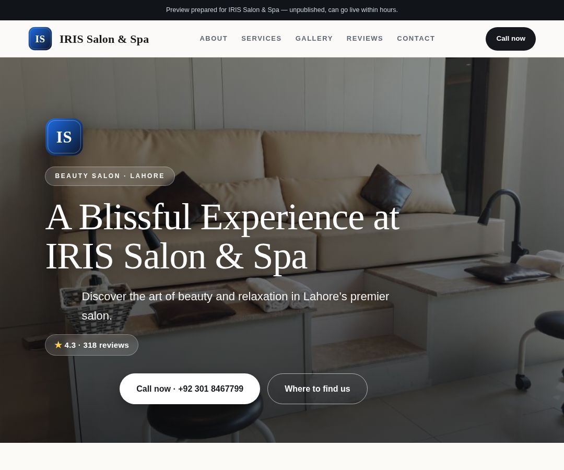Image resolution: width=564 pixels, height=470 pixels.
Task: Click the gold star rating icon
Action: pos(58,345)
